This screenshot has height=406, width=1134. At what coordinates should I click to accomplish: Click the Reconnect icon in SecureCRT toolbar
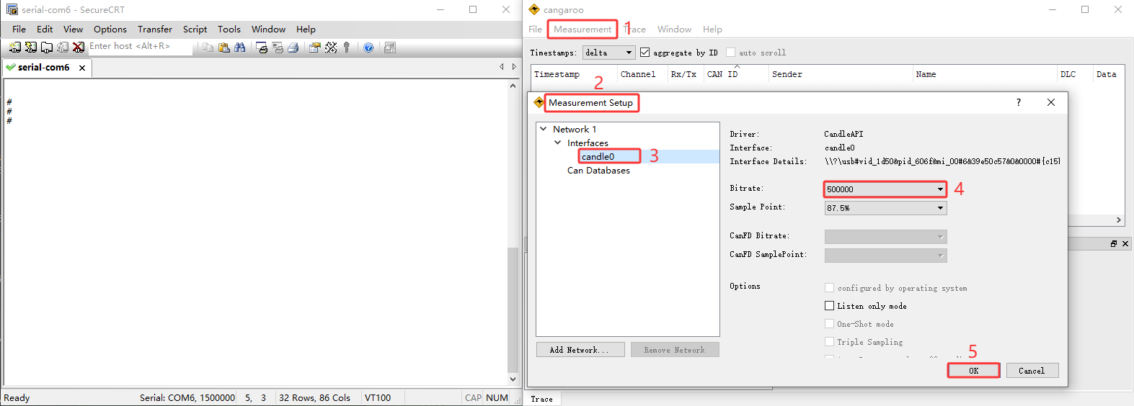63,48
